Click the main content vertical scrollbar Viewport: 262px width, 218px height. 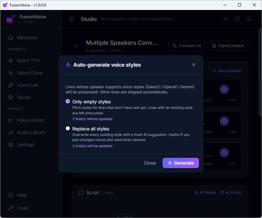click(260, 72)
